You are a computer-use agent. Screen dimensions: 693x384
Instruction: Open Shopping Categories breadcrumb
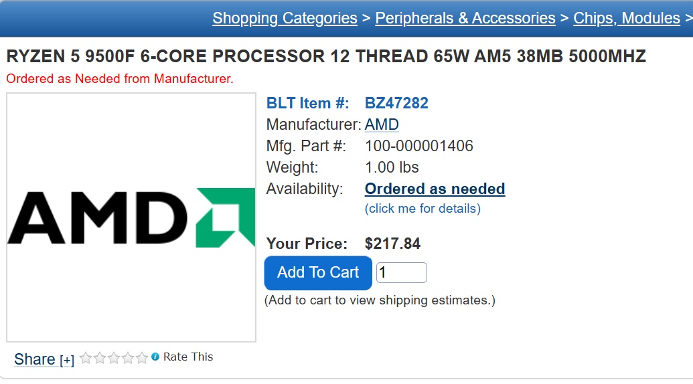[x=285, y=18]
